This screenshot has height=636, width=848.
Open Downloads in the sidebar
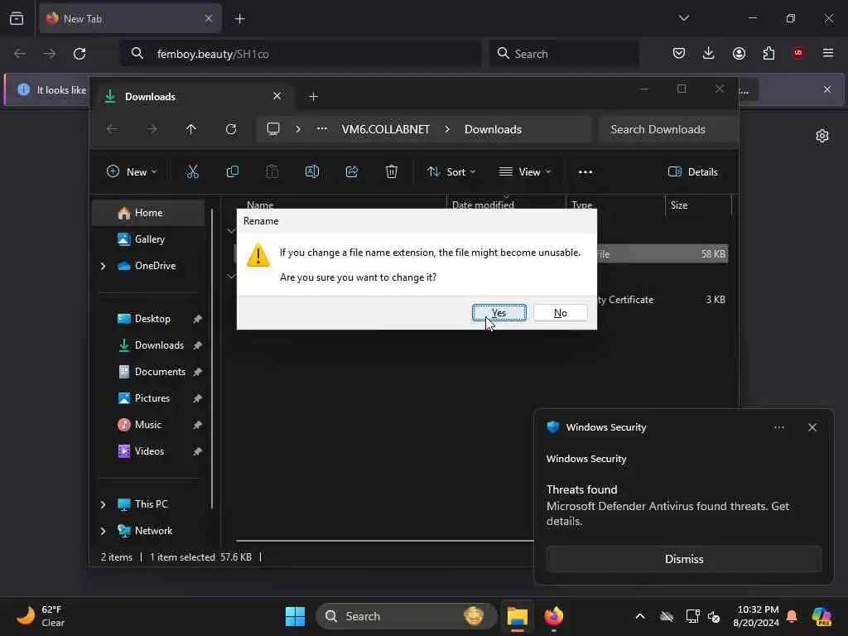pos(159,345)
